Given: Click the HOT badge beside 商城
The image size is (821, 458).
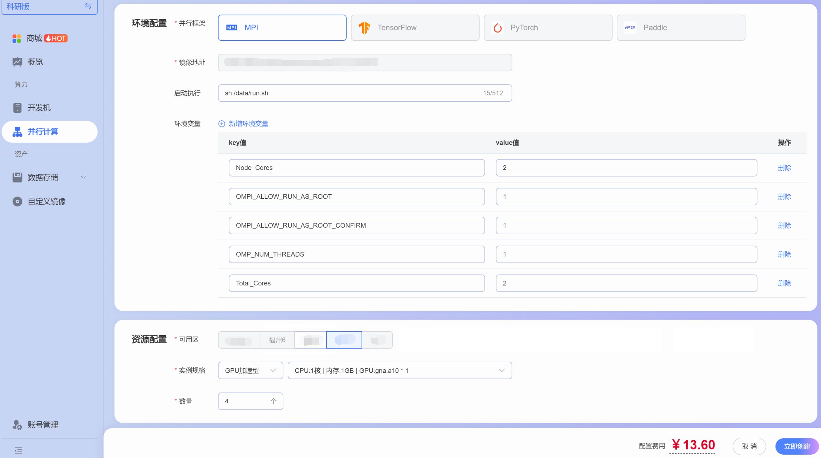Looking at the screenshot, I should click(x=56, y=38).
